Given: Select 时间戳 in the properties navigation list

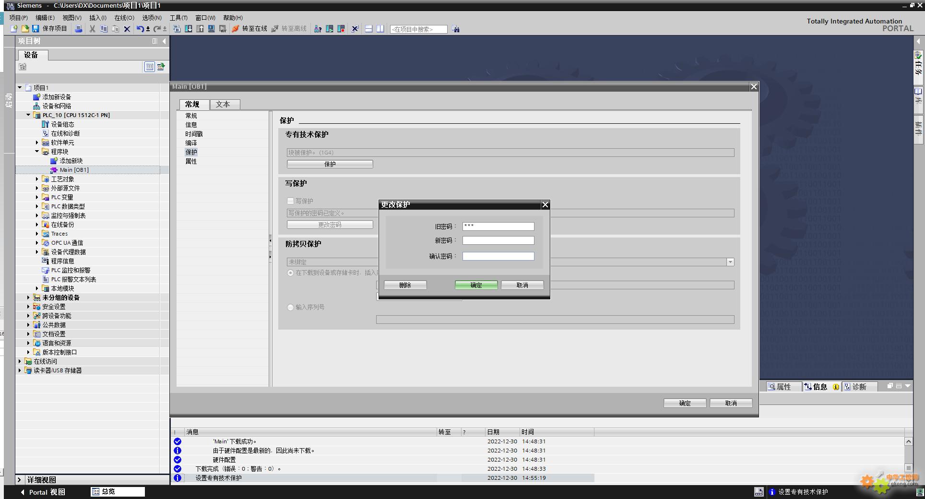Looking at the screenshot, I should (x=194, y=134).
